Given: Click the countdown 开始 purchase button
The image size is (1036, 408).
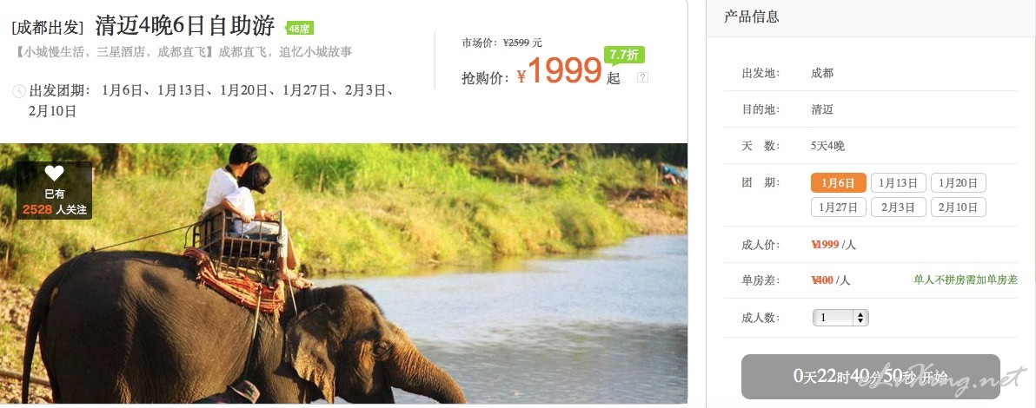Looking at the screenshot, I should point(870,377).
